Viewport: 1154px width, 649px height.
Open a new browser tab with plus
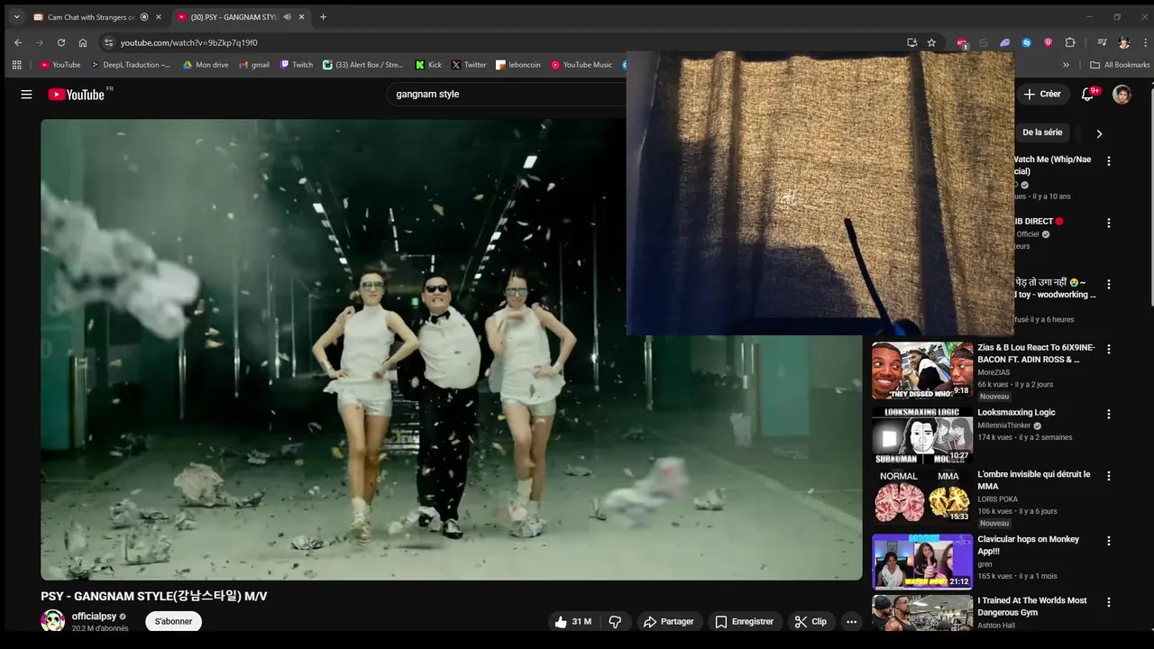tap(323, 17)
